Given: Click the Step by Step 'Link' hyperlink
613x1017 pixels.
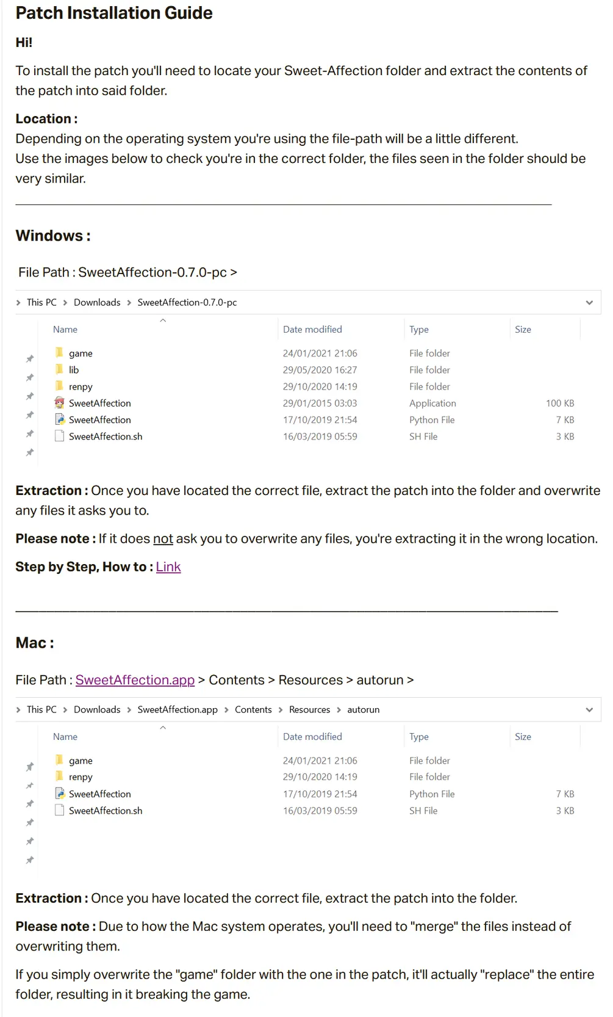Looking at the screenshot, I should (x=168, y=567).
